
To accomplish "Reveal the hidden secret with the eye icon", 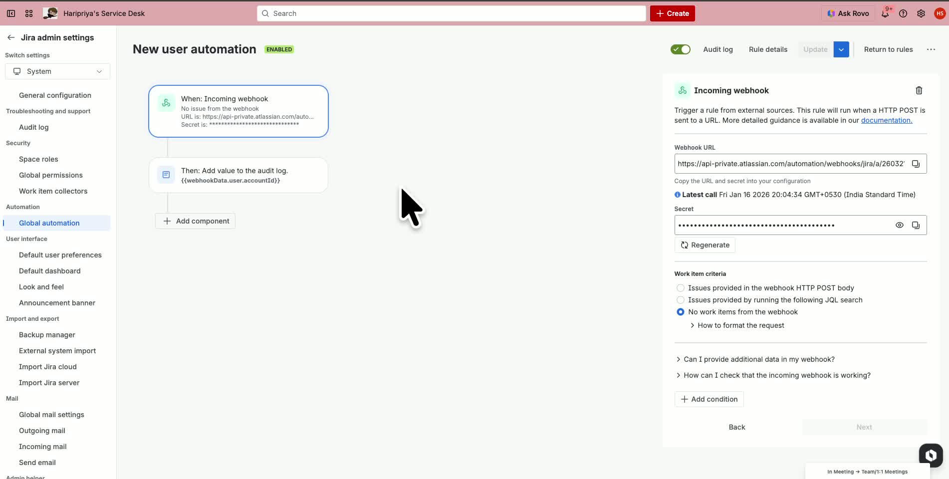I will click(900, 225).
